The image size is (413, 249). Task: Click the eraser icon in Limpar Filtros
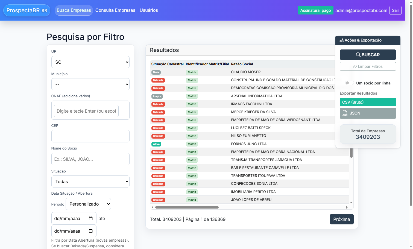click(355, 66)
